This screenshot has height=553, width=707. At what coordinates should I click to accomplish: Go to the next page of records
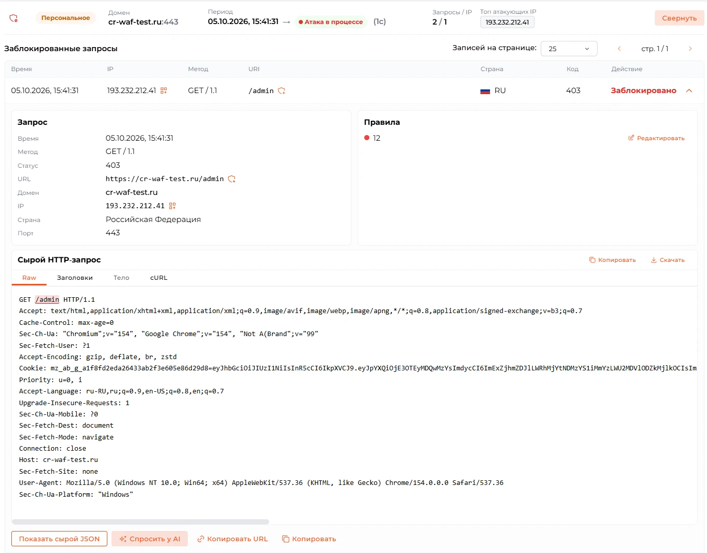point(690,49)
